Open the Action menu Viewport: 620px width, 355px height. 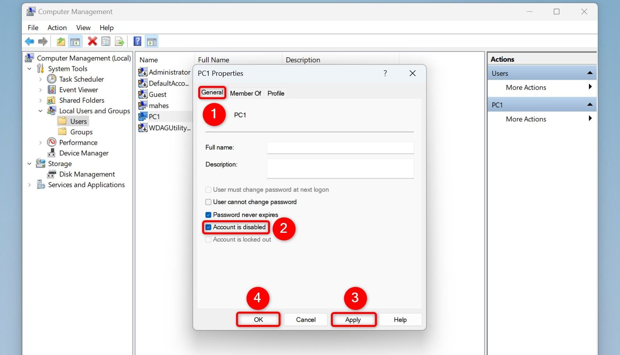pyautogui.click(x=57, y=28)
